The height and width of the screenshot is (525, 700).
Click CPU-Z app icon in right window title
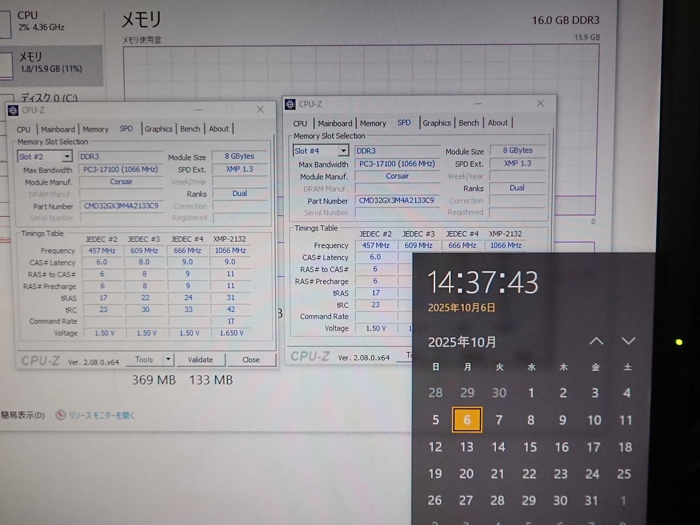point(290,104)
